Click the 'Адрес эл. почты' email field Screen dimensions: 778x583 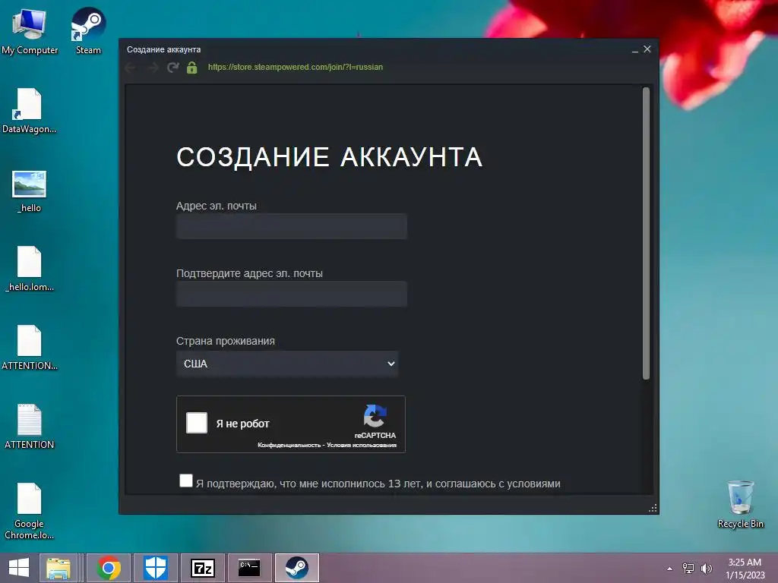tap(292, 226)
